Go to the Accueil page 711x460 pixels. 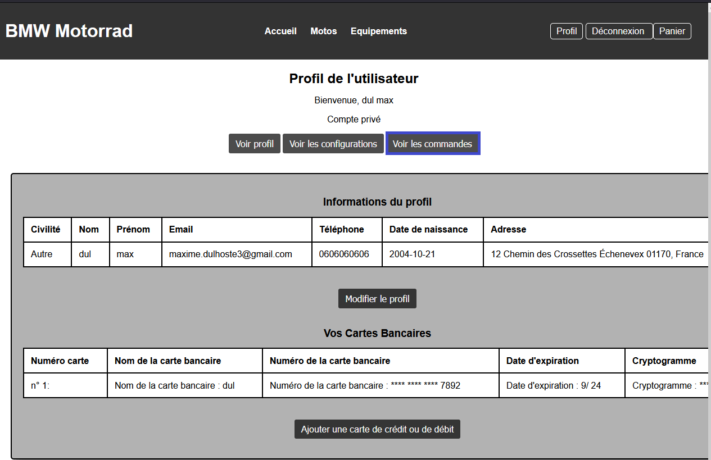280,31
